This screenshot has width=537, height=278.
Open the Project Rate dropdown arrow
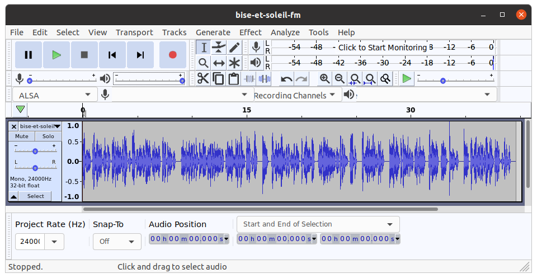click(x=54, y=242)
